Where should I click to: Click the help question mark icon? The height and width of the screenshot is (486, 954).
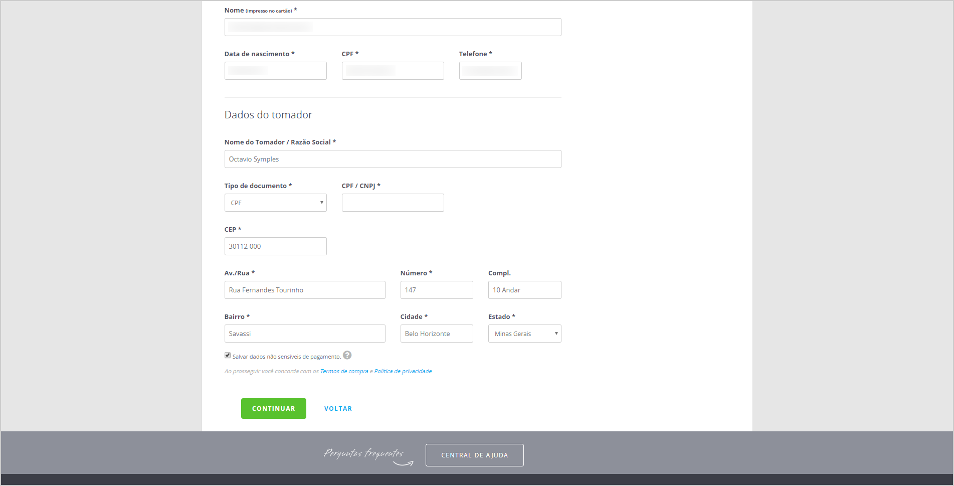(x=347, y=355)
